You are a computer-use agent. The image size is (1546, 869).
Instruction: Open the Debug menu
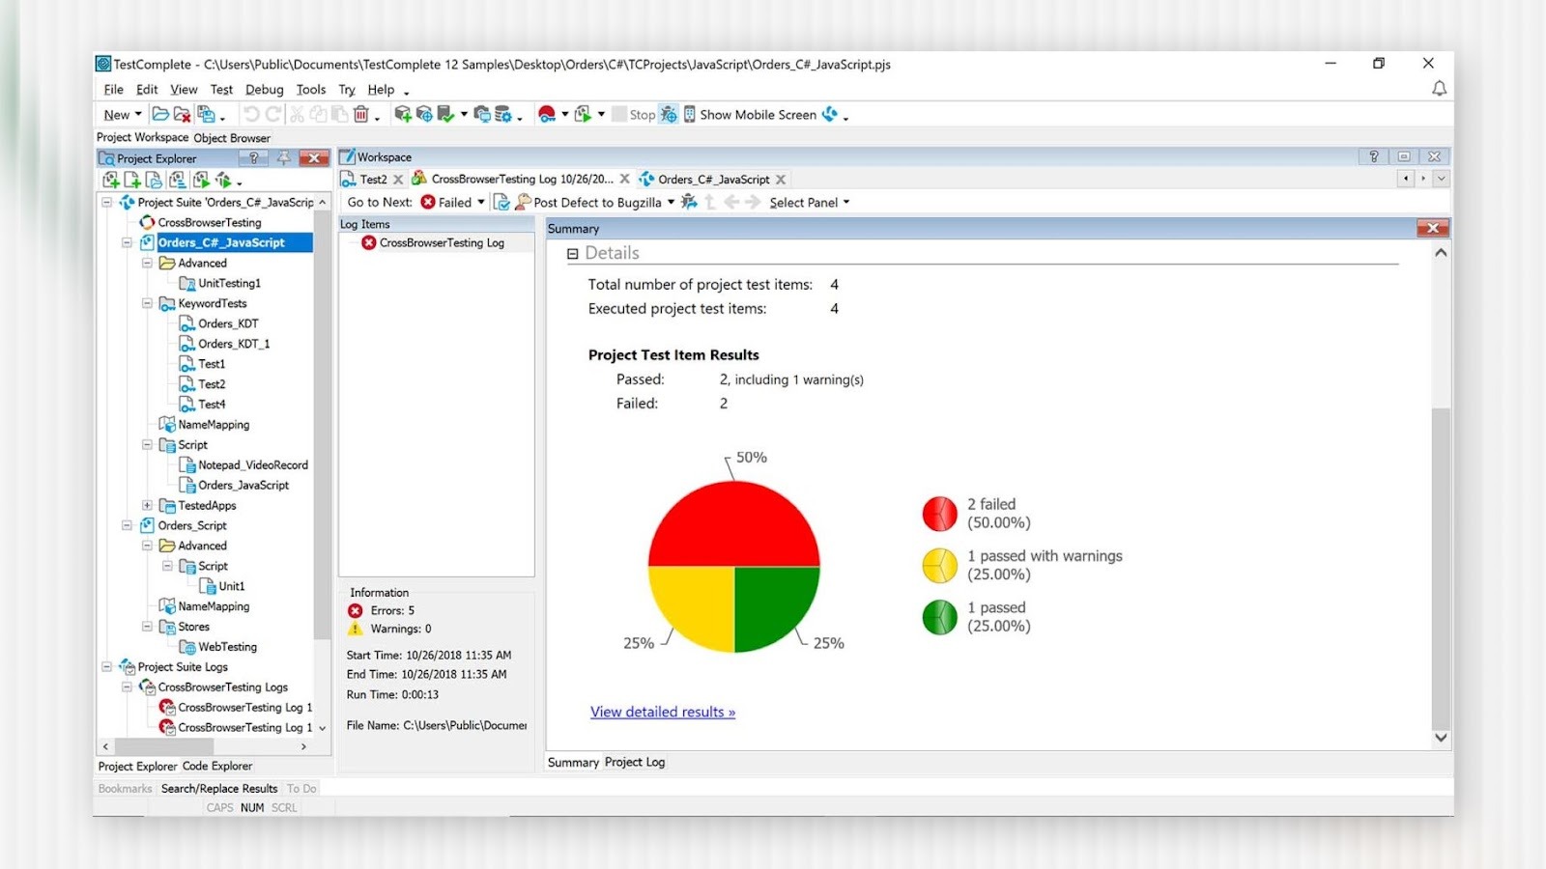(264, 89)
